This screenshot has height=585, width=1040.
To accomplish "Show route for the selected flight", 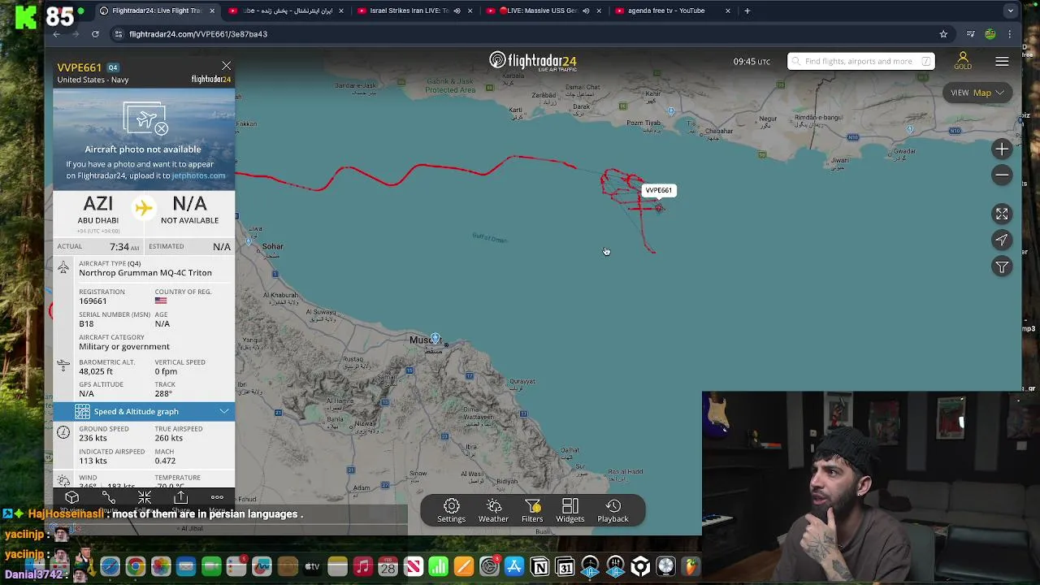I will coord(108,499).
